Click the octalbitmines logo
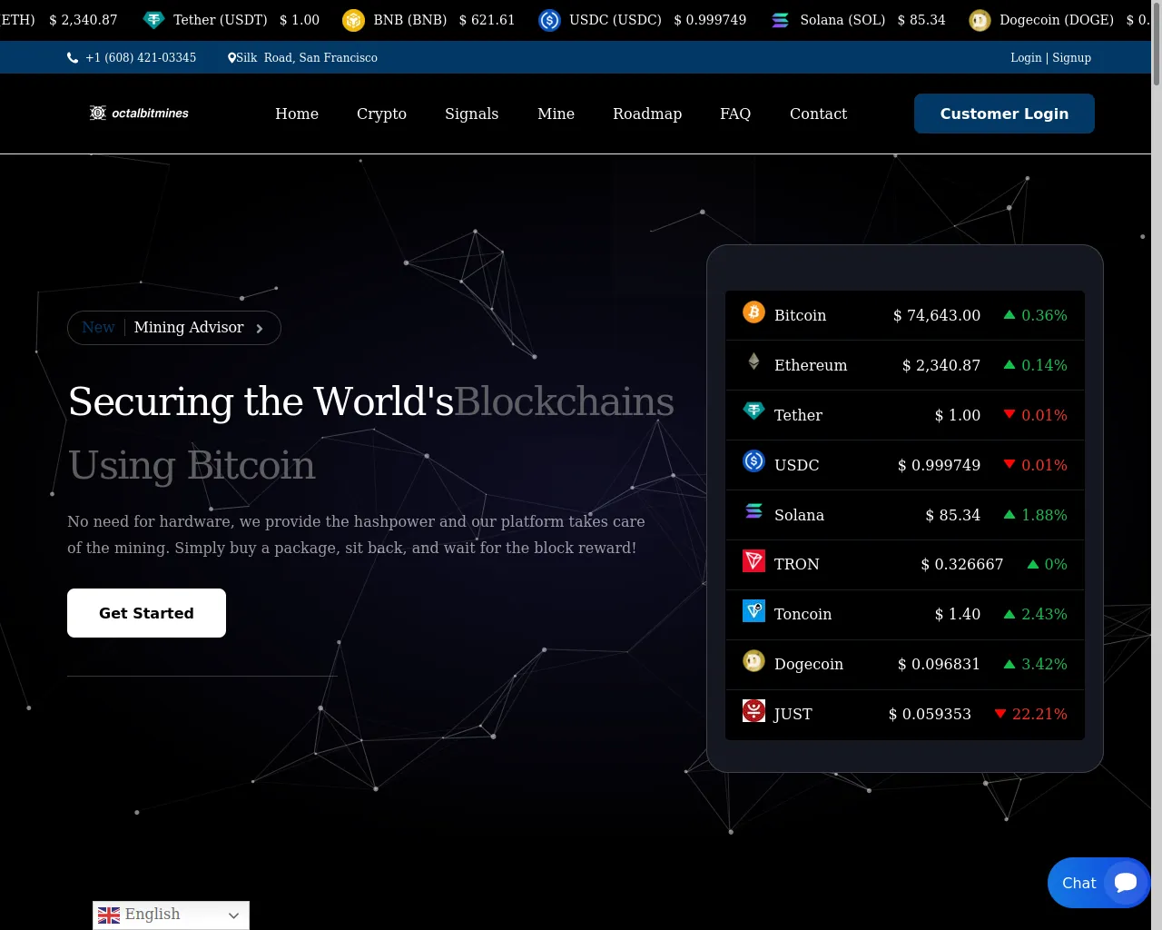The image size is (1162, 930). click(139, 113)
